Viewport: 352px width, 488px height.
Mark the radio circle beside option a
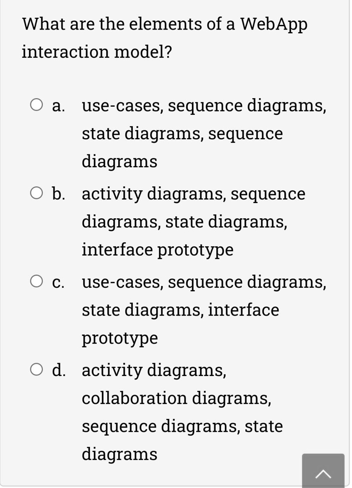coord(37,104)
